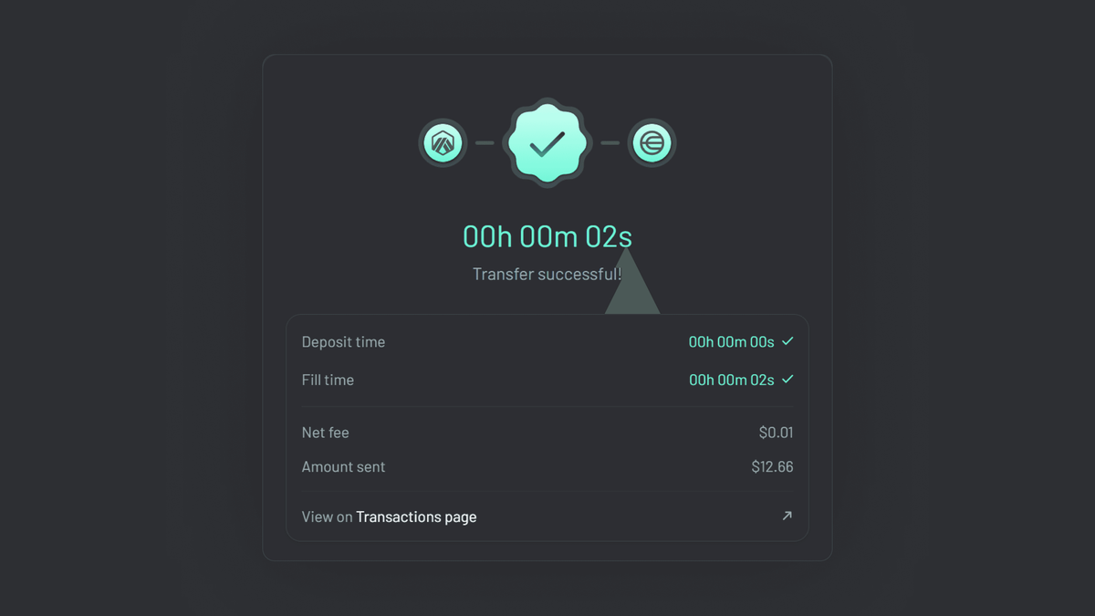Select the Fill time label

pyautogui.click(x=328, y=380)
